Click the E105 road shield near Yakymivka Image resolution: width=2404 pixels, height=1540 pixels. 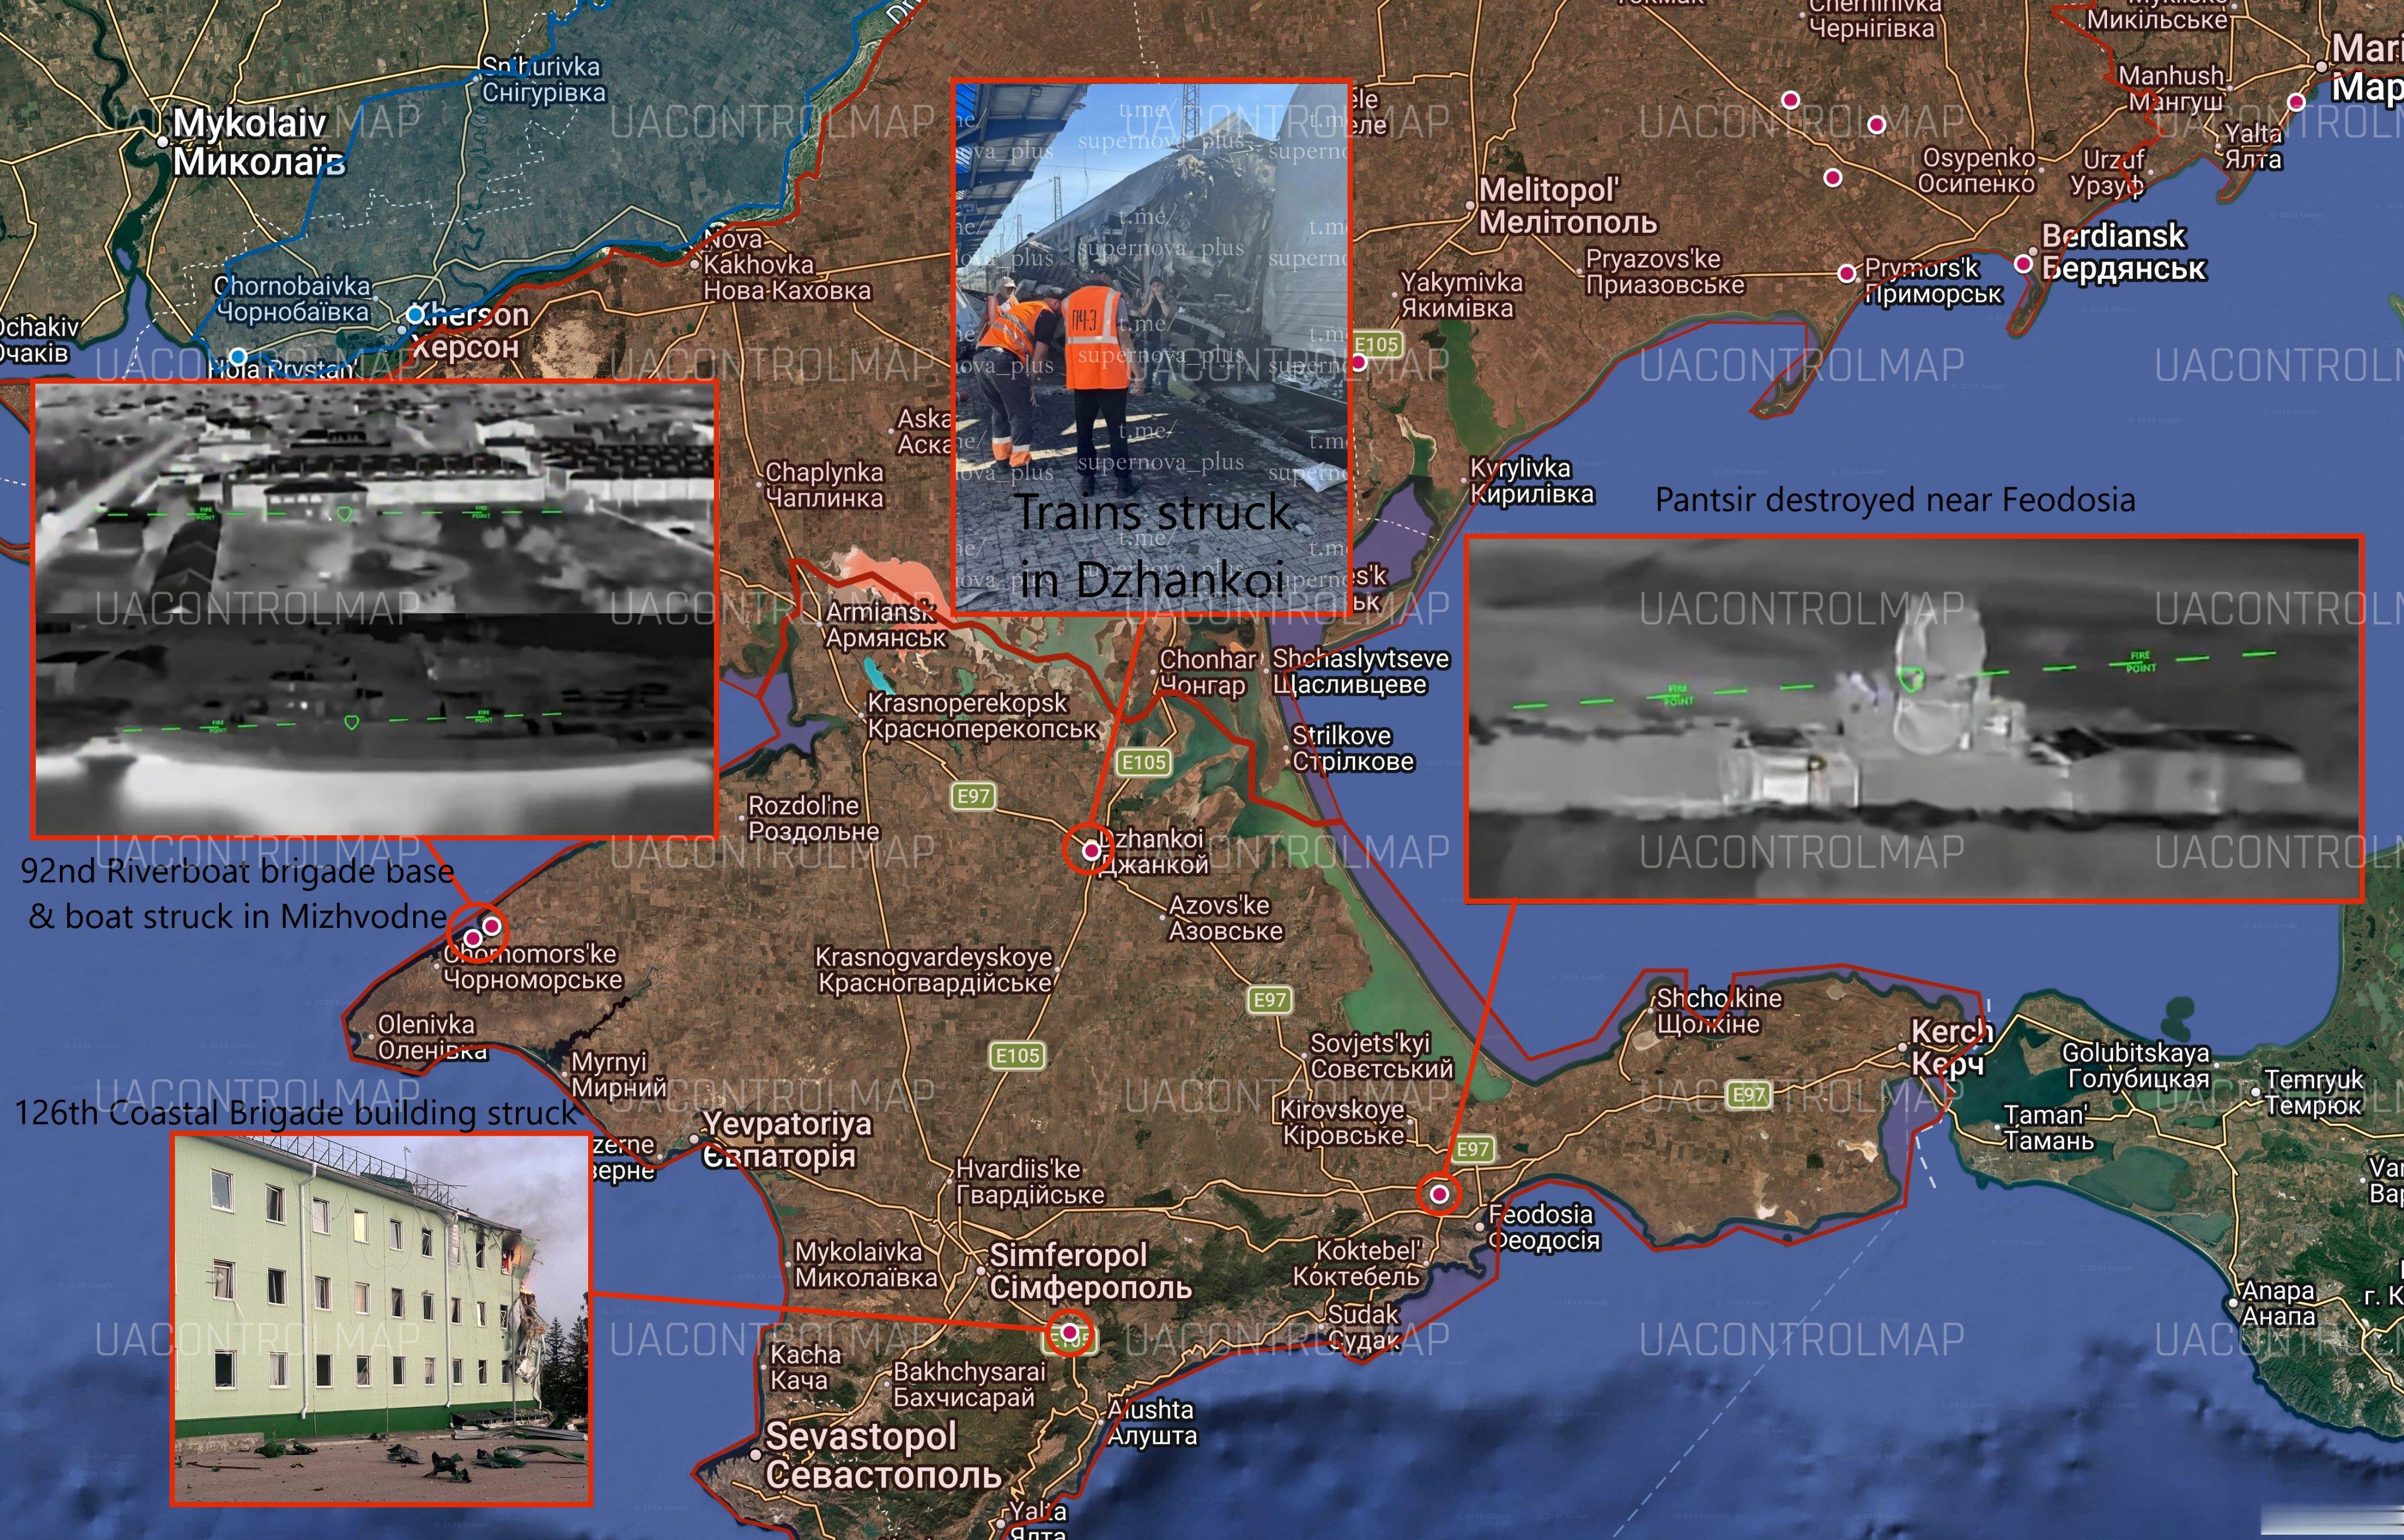click(x=1376, y=344)
